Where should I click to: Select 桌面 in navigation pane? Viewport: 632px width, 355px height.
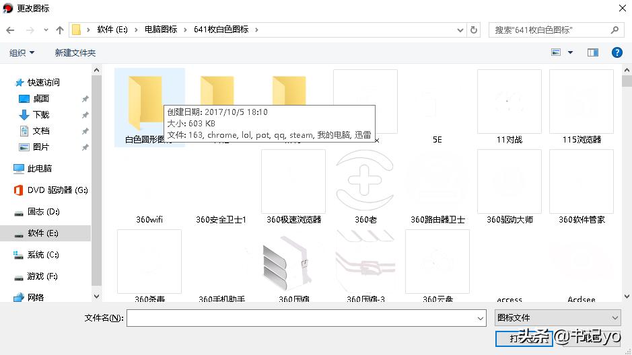40,99
